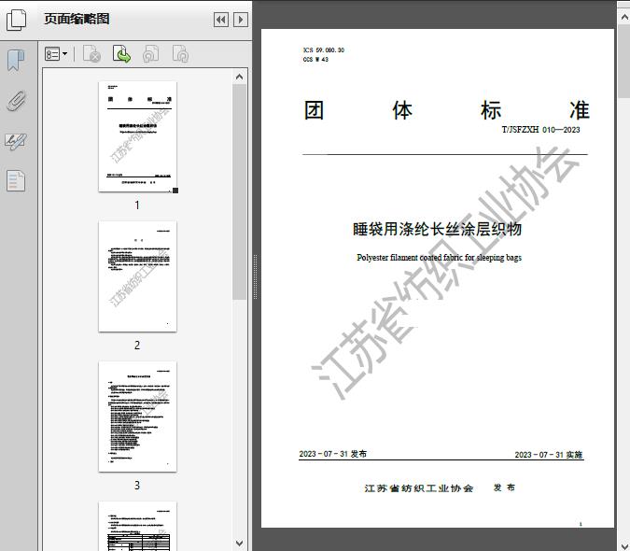Click the panel splitter handle
630x551 pixels.
[x=255, y=277]
